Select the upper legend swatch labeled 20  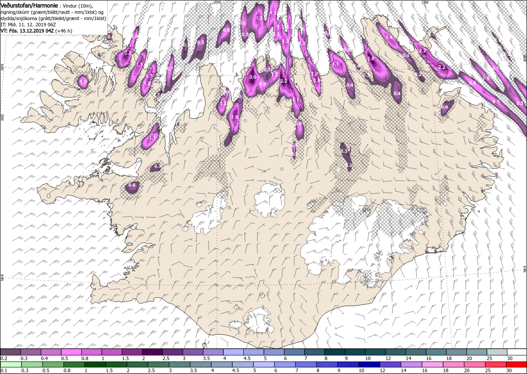(476, 352)
